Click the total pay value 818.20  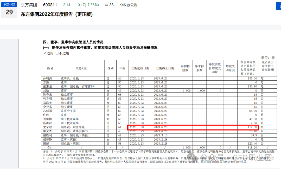(252, 147)
